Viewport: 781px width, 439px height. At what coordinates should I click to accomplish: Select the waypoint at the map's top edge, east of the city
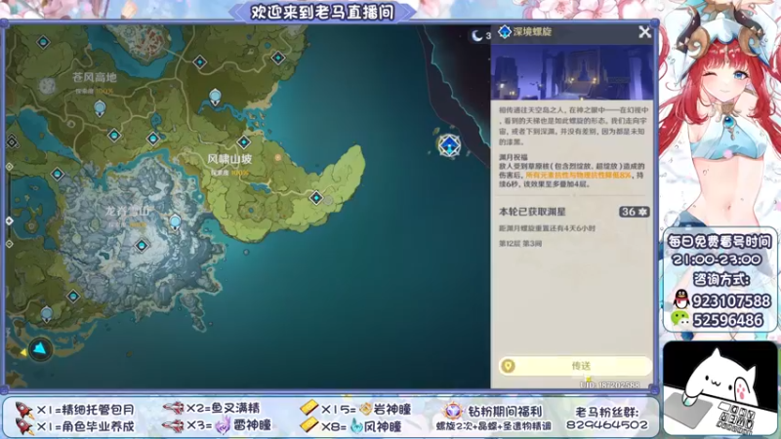pyautogui.click(x=278, y=58)
